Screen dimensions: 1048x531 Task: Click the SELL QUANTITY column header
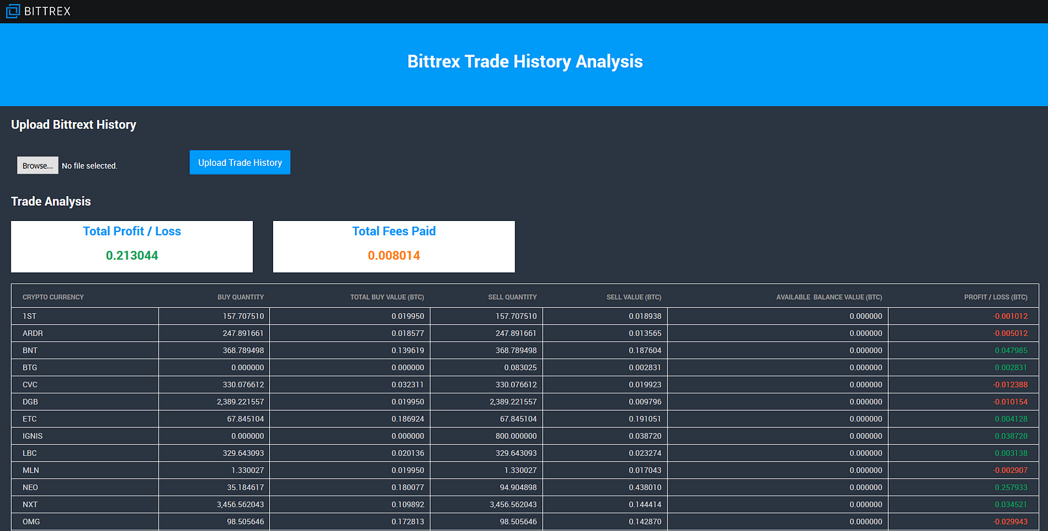click(512, 297)
